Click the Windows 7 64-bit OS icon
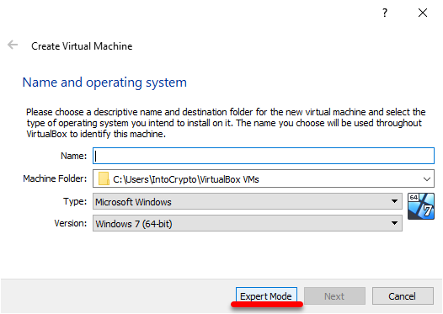This screenshot has height=314, width=443. click(420, 206)
